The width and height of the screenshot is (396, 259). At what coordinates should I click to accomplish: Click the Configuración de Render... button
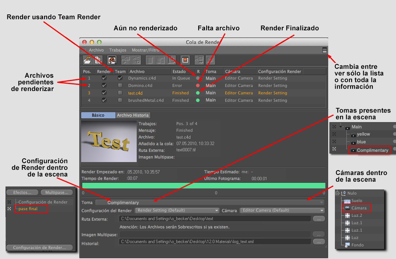(x=40, y=248)
